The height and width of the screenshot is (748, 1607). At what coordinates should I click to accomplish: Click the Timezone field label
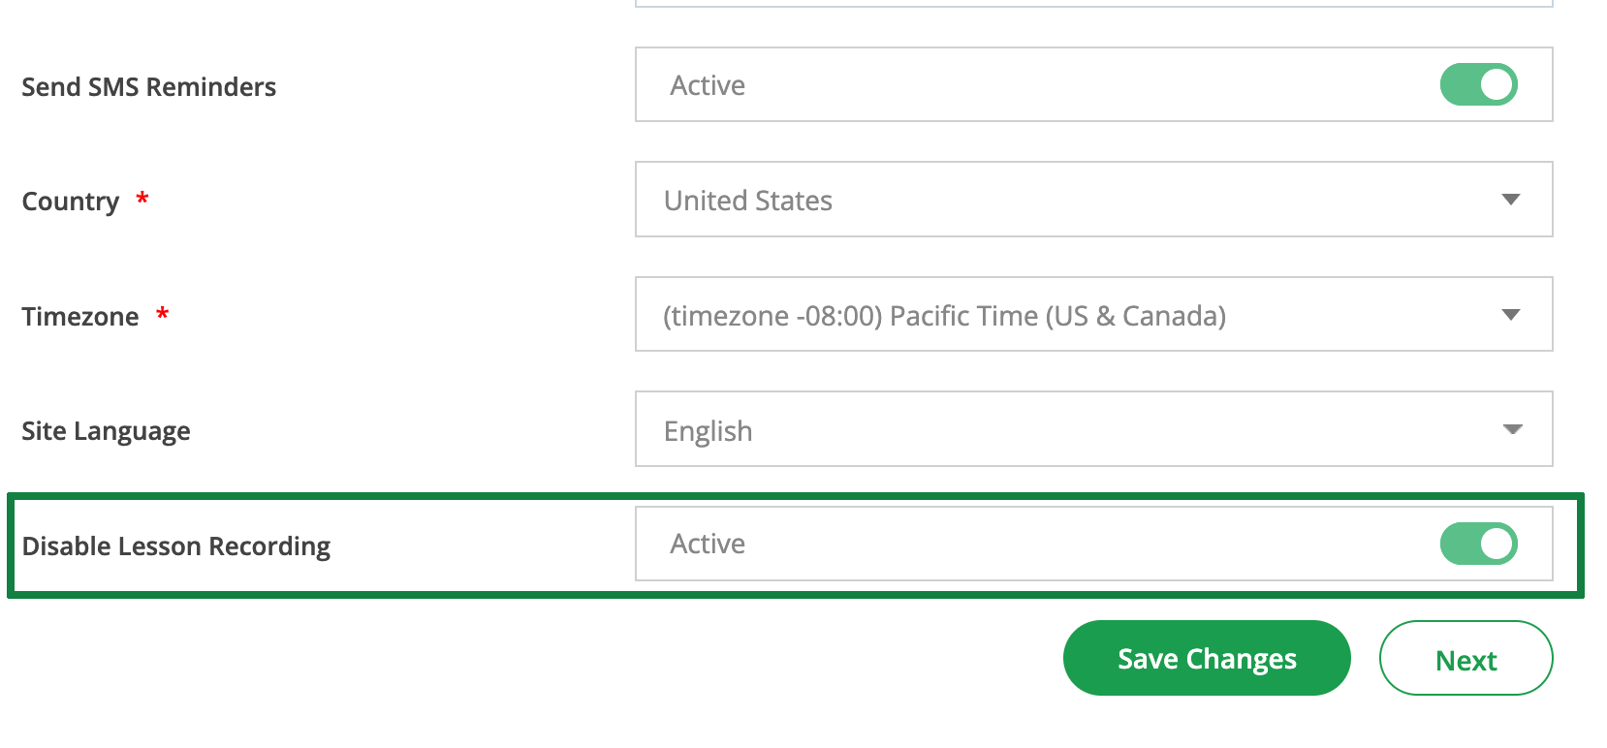79,317
